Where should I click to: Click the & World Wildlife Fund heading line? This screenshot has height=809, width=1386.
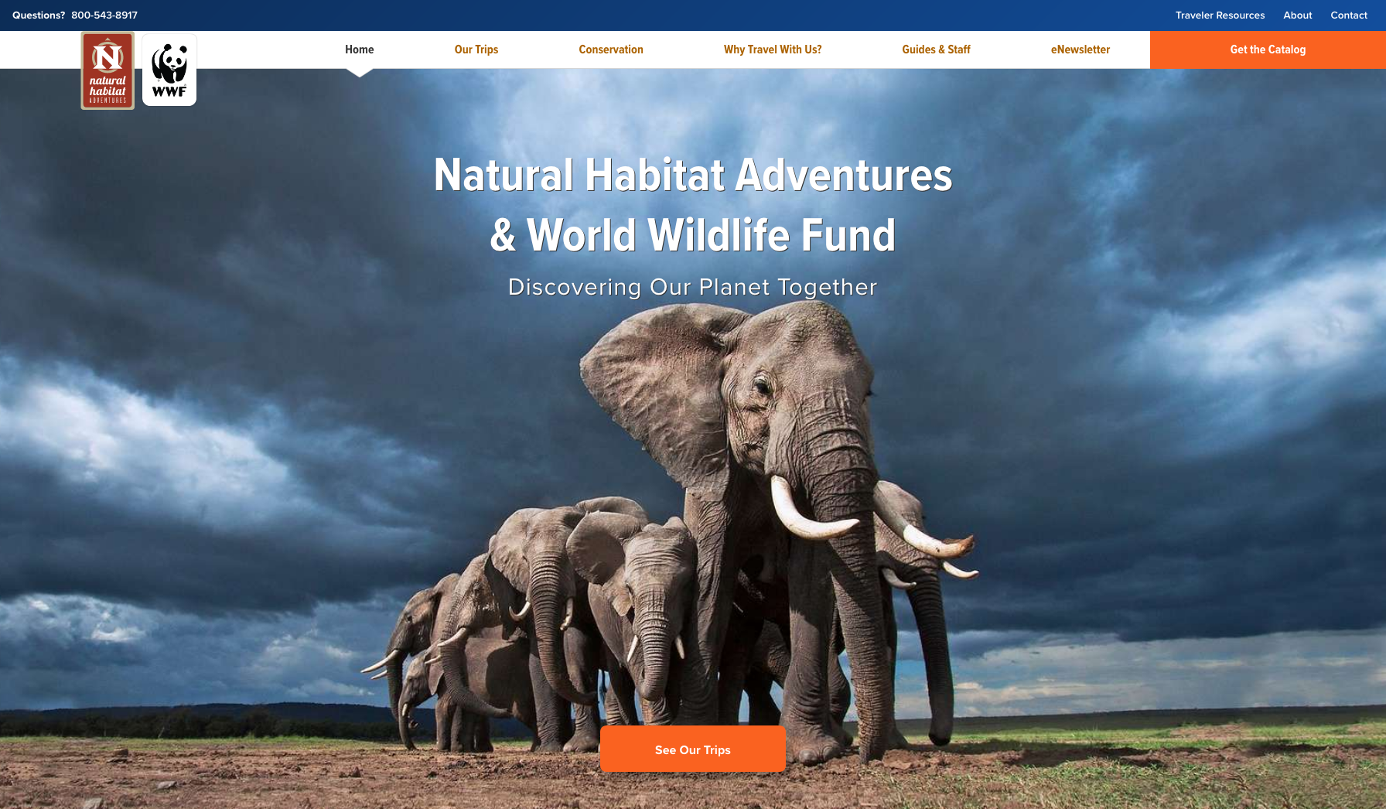693,235
